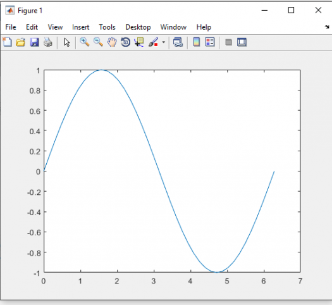Open the Tools menu
The height and width of the screenshot is (305, 332).
click(x=107, y=27)
